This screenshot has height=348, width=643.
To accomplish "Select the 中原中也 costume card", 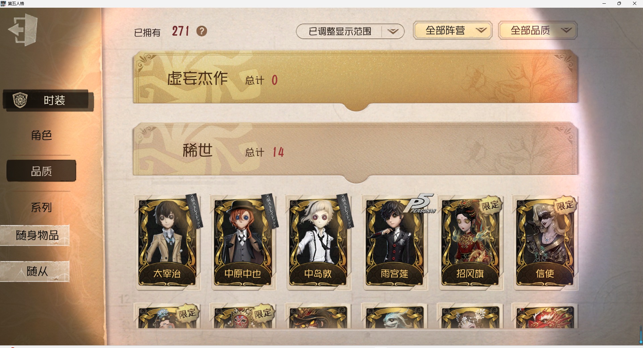I will pyautogui.click(x=243, y=243).
